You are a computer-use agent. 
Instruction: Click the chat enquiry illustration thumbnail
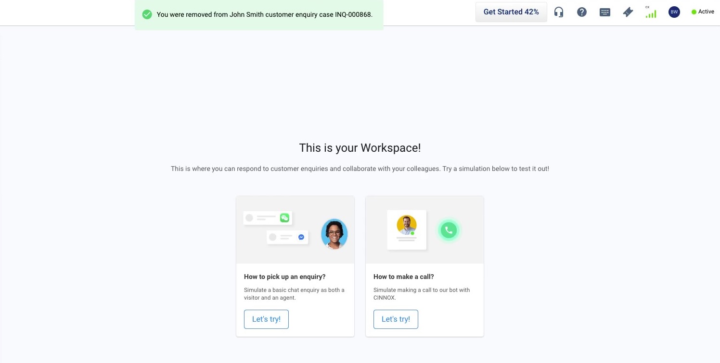coord(295,230)
